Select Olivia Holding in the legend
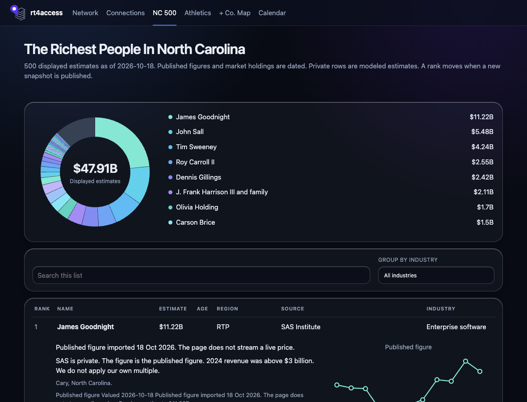This screenshot has height=402, width=527. coord(197,207)
